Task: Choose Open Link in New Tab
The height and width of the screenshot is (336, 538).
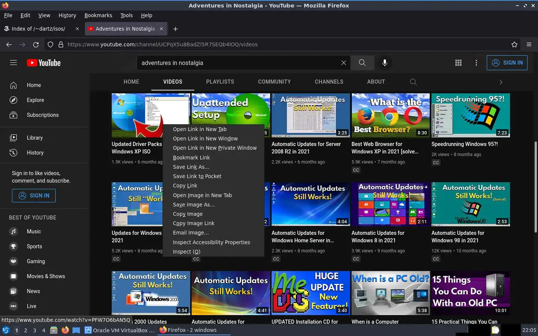Action: (213, 129)
